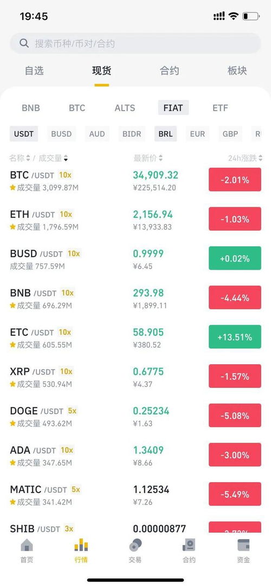The height and width of the screenshot is (587, 271).
Task: Click the 搜索币种/币对/合约 search field
Action: 135,43
